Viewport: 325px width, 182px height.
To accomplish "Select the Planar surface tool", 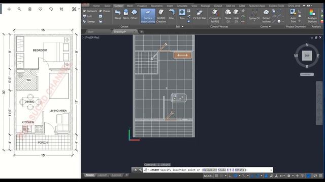I will (105, 11).
